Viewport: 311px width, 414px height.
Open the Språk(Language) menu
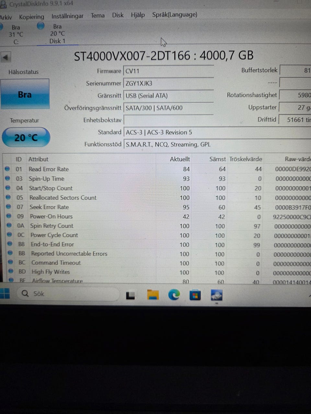(x=175, y=15)
